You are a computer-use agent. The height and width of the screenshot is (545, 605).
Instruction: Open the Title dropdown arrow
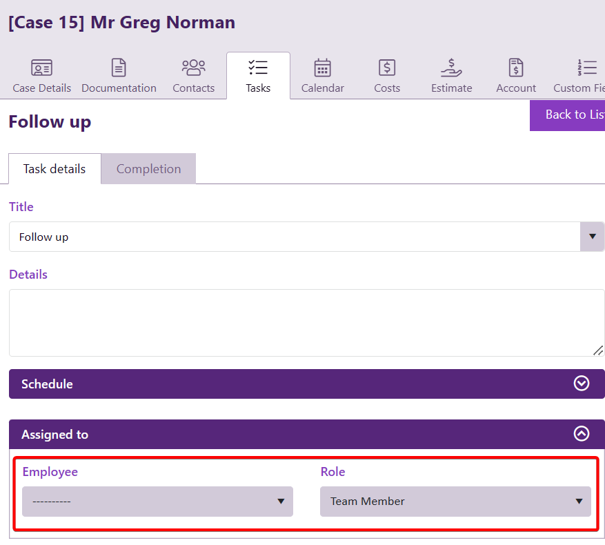[592, 237]
